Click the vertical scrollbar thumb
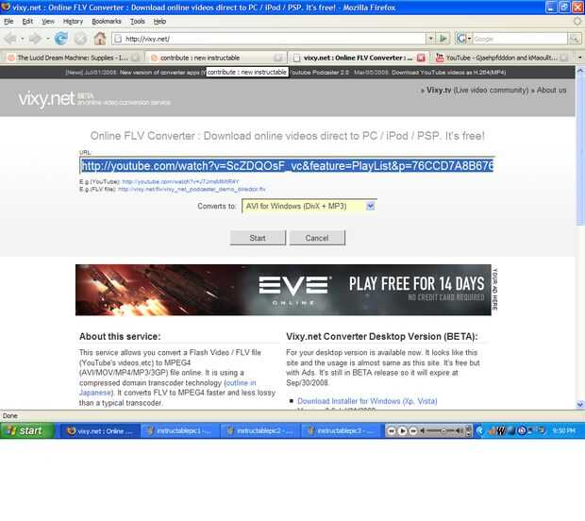 pyautogui.click(x=580, y=149)
